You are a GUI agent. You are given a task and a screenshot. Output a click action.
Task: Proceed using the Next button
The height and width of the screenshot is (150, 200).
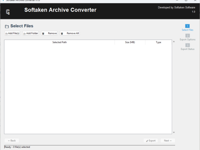(x=168, y=141)
